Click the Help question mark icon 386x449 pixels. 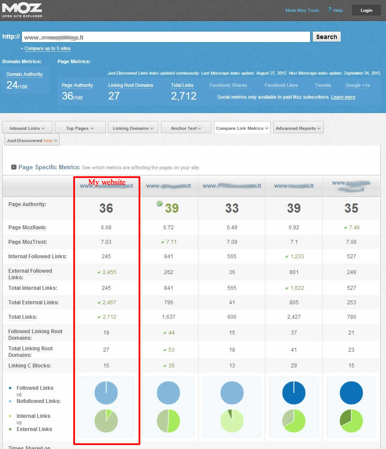coord(329,10)
